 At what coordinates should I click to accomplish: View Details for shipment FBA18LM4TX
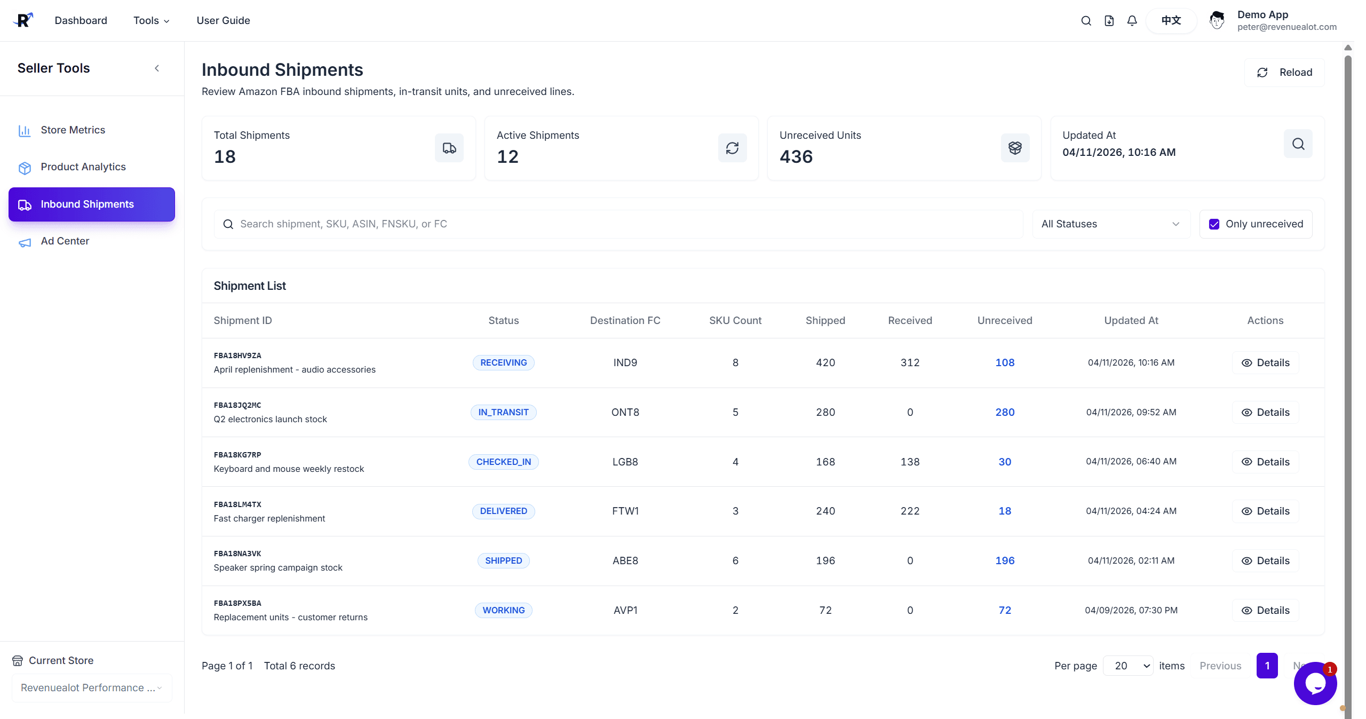coord(1265,511)
